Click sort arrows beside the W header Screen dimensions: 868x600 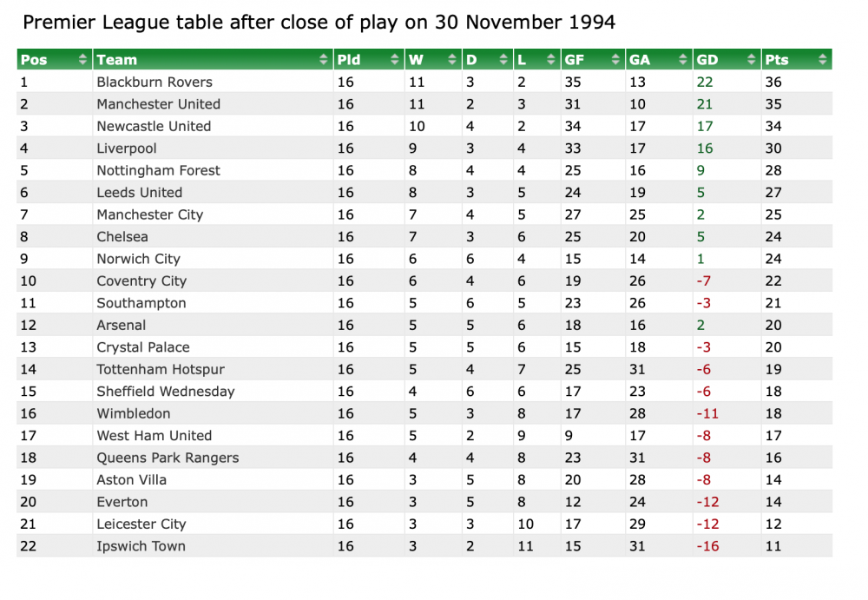[x=452, y=60]
